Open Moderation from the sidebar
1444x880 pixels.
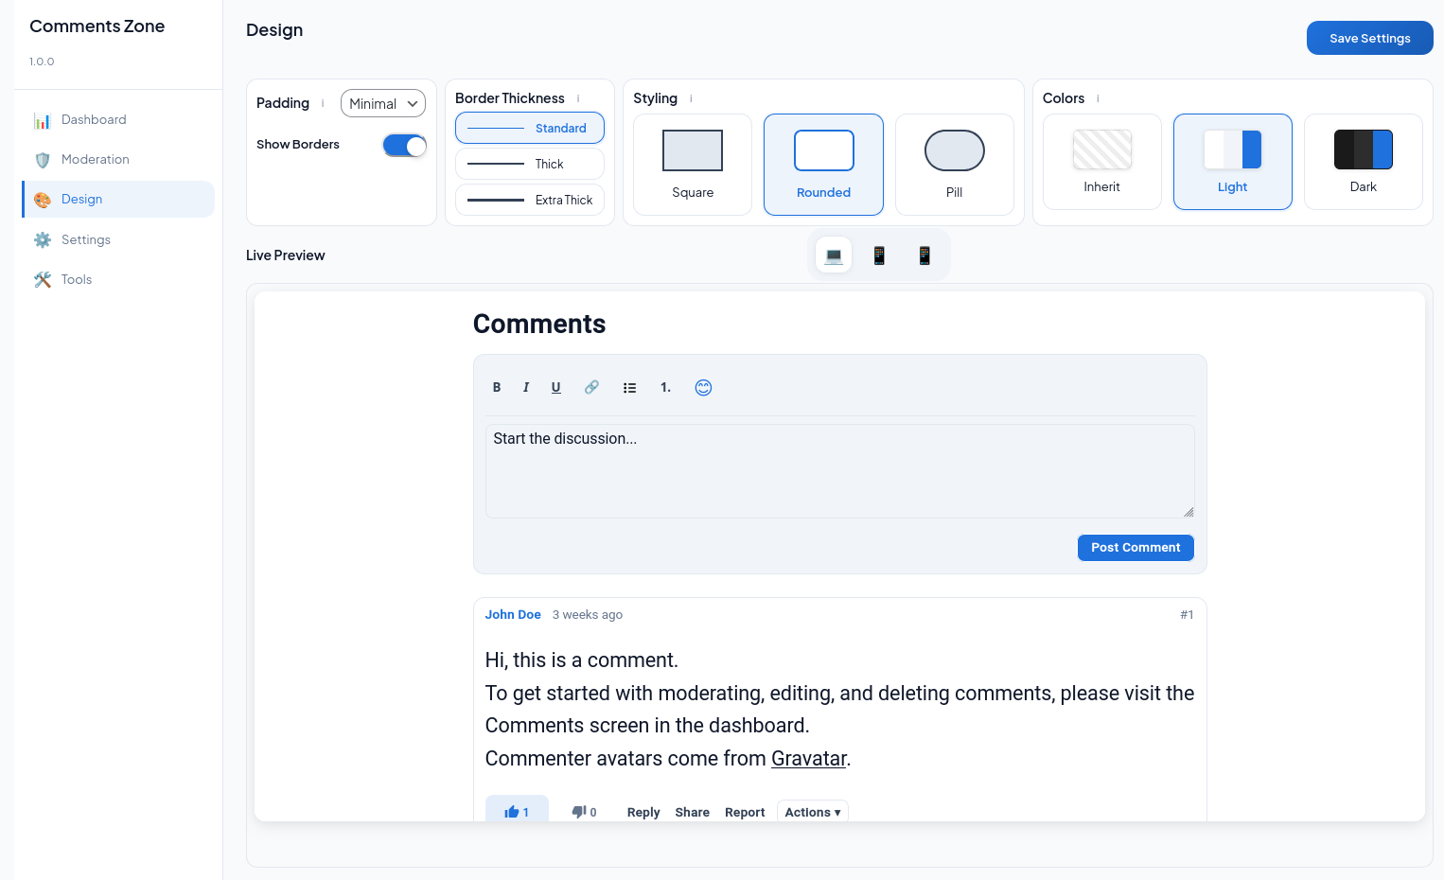(118, 160)
